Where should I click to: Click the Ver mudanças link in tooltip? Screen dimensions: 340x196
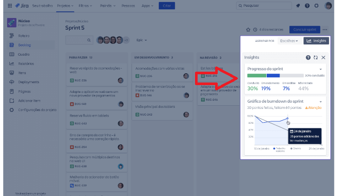tap(299, 141)
